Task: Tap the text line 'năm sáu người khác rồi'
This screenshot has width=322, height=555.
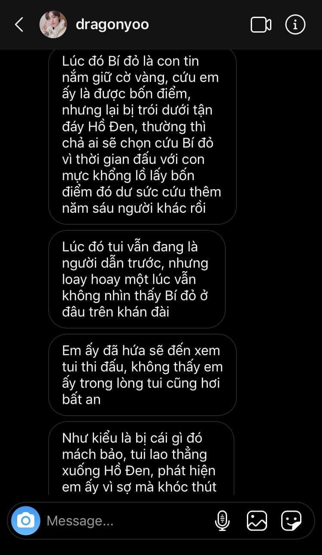Action: click(x=134, y=208)
